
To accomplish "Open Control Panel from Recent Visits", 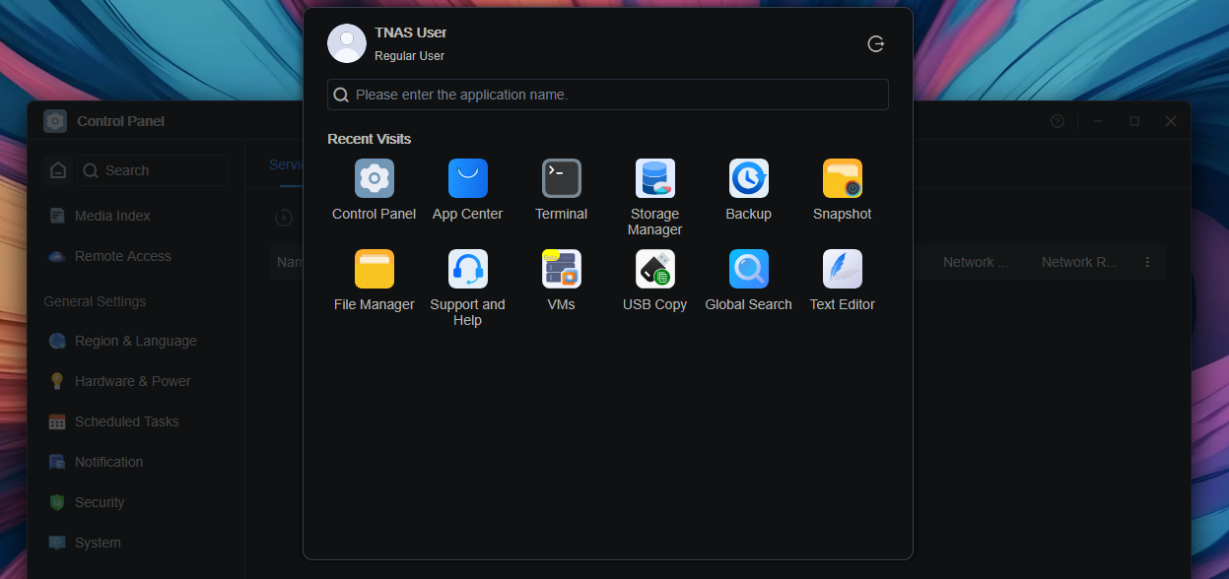I will (x=374, y=178).
